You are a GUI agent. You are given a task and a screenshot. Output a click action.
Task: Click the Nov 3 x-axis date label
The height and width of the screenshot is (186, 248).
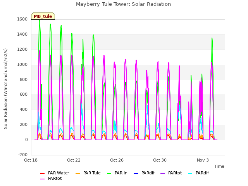tap(203, 160)
